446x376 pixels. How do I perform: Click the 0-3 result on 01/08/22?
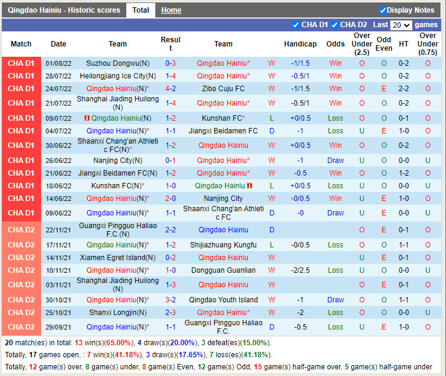point(170,63)
